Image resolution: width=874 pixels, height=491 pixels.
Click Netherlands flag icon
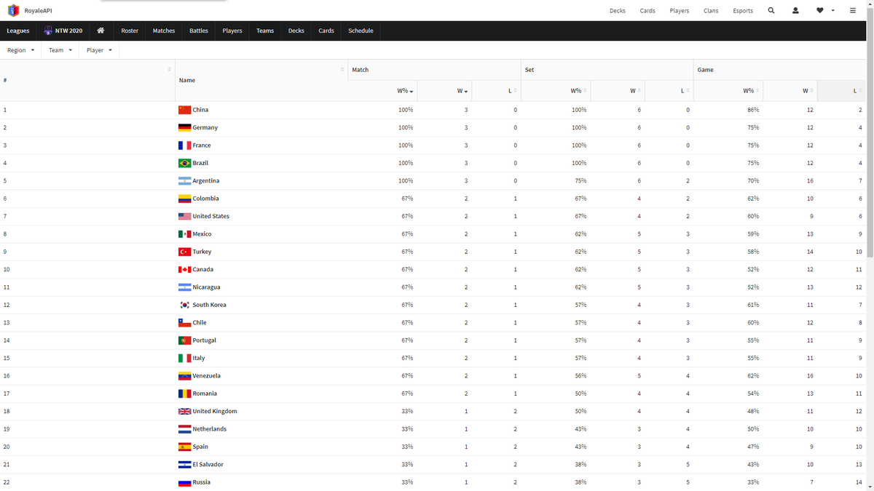(x=185, y=429)
